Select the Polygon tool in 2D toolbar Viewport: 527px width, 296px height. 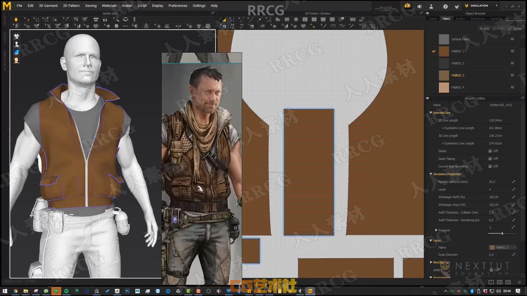pos(278,19)
